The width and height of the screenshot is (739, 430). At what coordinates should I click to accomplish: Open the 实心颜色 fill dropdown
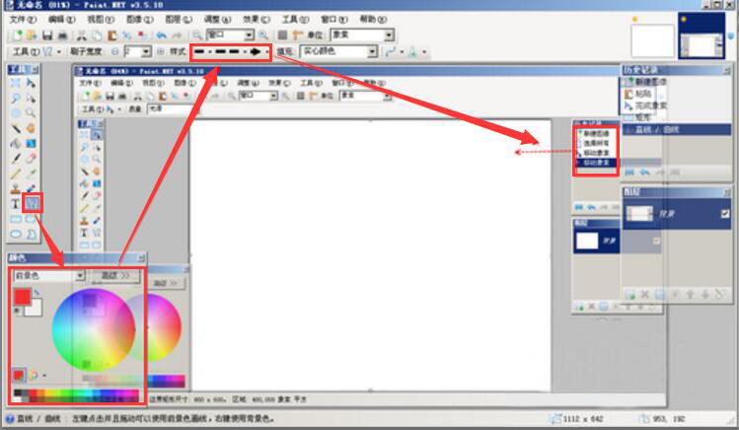tap(338, 51)
